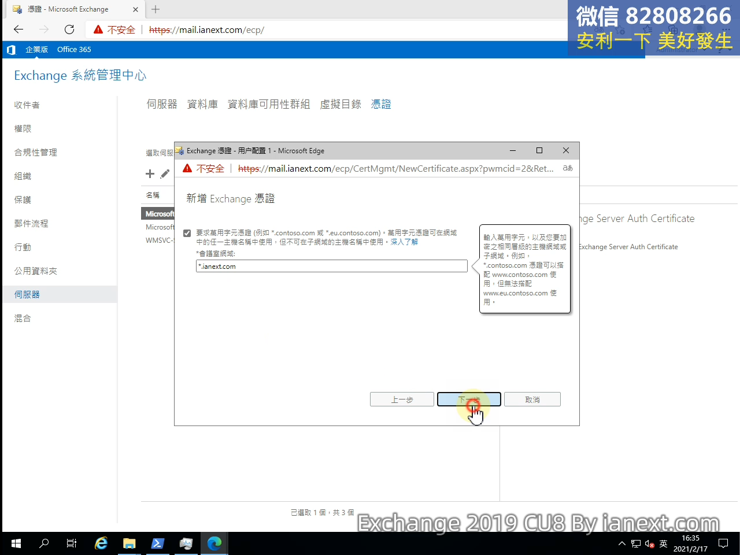
Task: Click browser back arrow in main window
Action: 18,29
